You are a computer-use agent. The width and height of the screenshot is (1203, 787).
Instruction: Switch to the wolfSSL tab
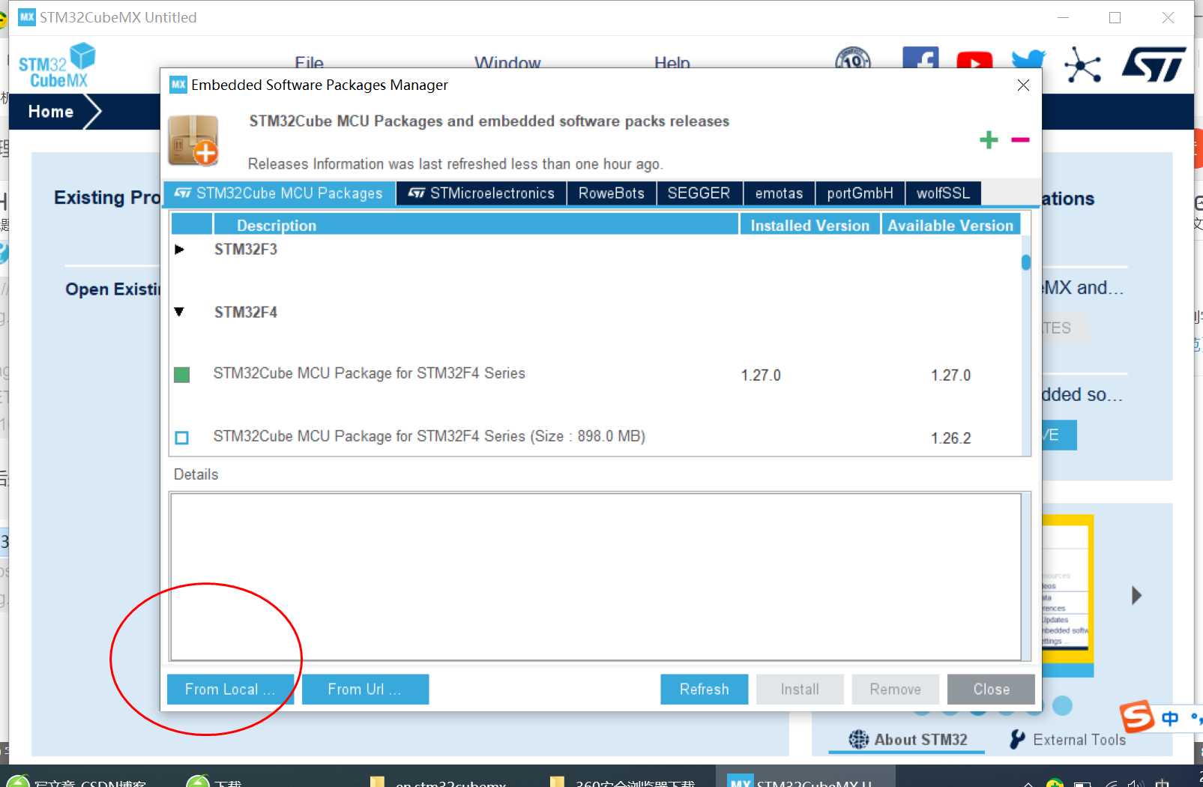coord(943,193)
